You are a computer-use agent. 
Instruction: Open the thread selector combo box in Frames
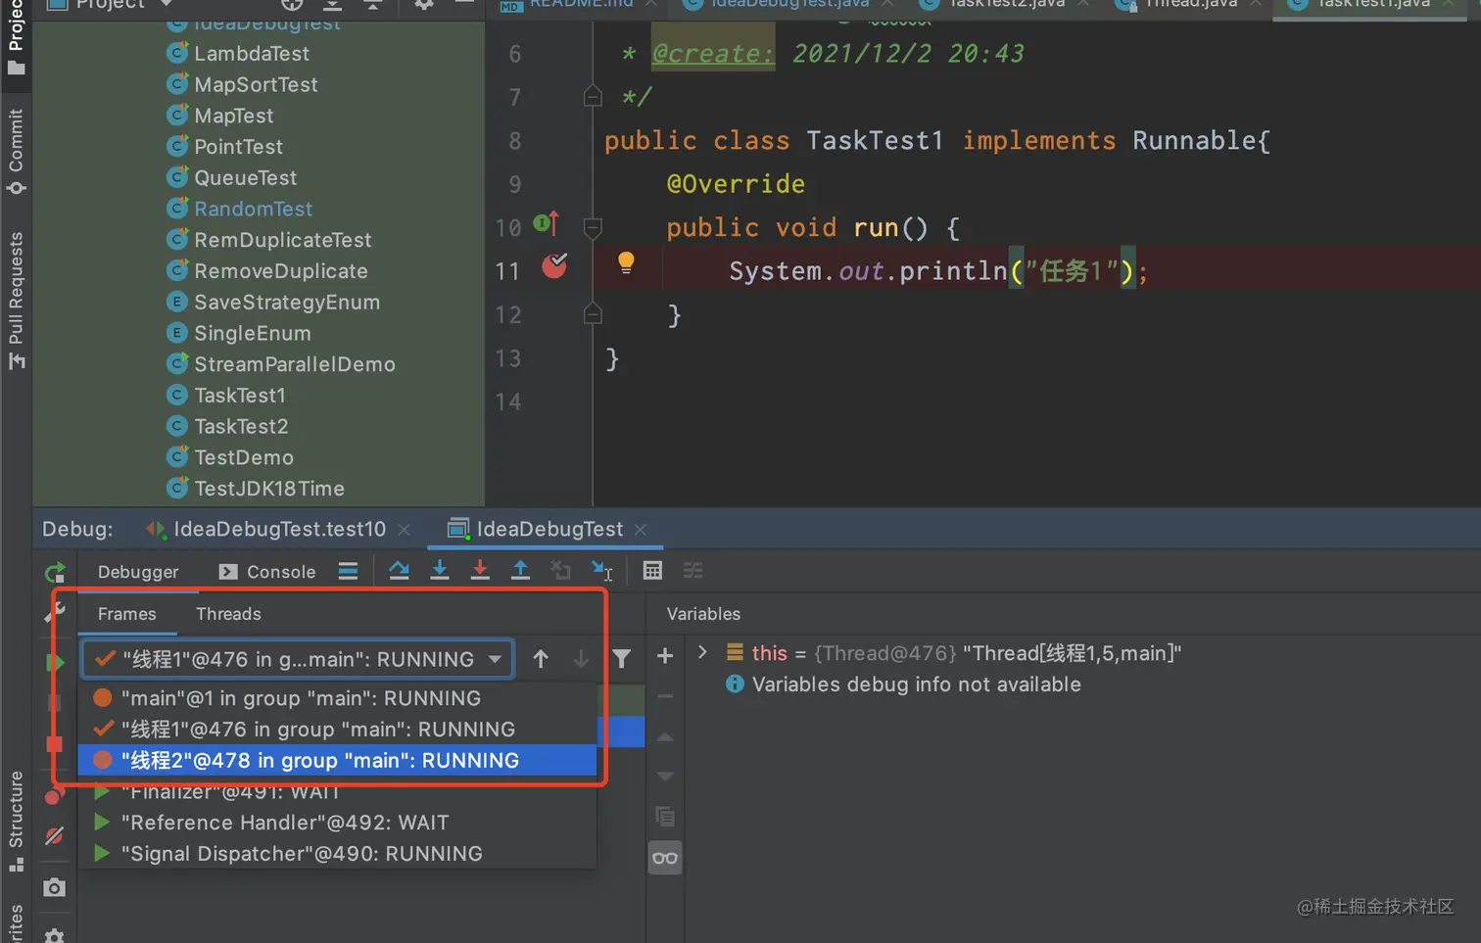pos(298,659)
